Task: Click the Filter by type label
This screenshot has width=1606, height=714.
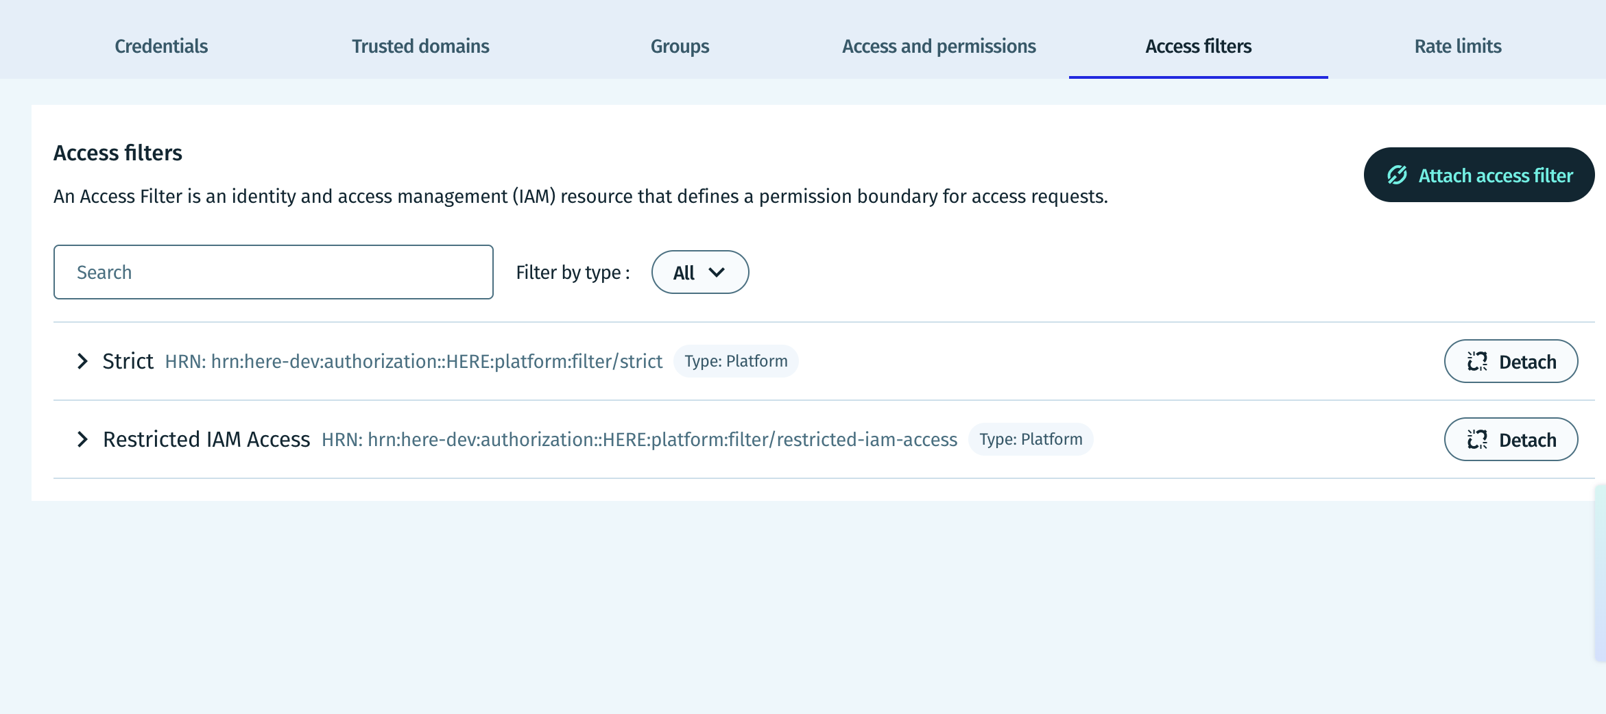Action: click(573, 272)
